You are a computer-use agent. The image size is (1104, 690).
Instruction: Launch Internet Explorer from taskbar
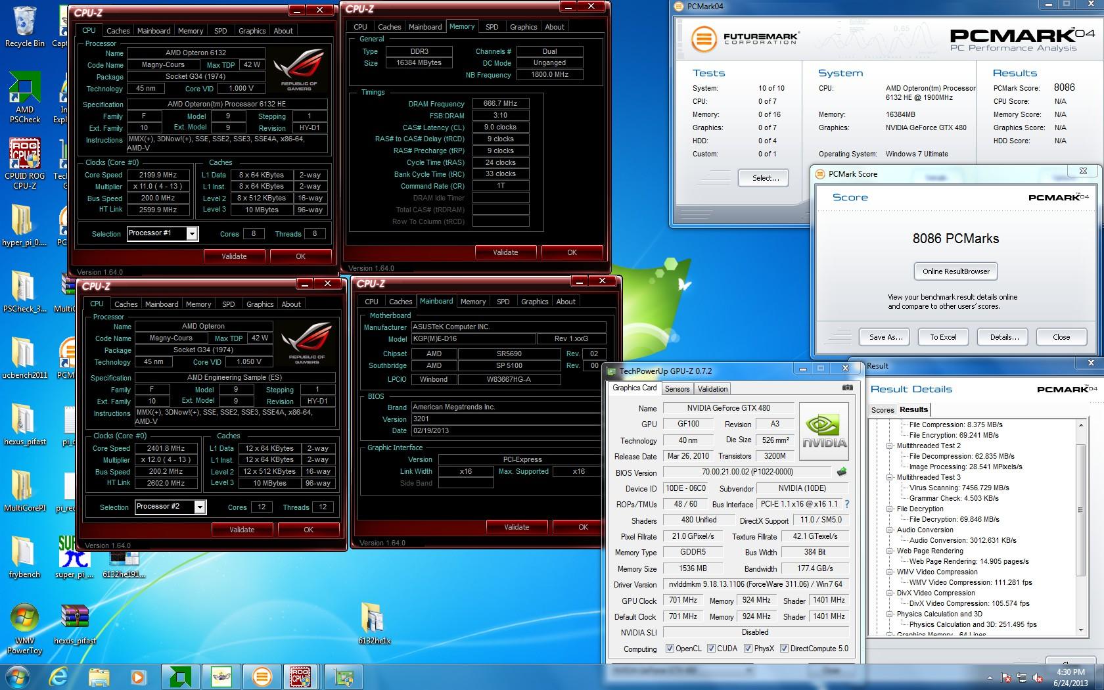pos(60,676)
